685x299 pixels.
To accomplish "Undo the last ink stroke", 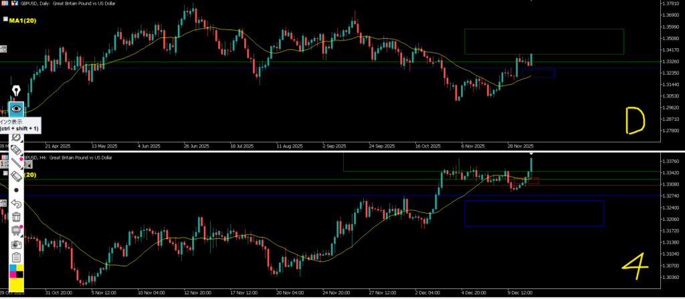I will [x=17, y=204].
